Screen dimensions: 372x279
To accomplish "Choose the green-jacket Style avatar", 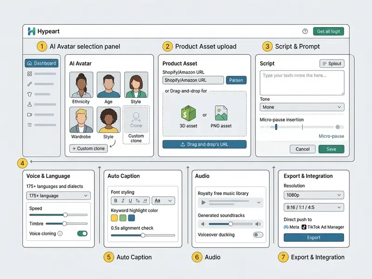I will tap(136, 85).
